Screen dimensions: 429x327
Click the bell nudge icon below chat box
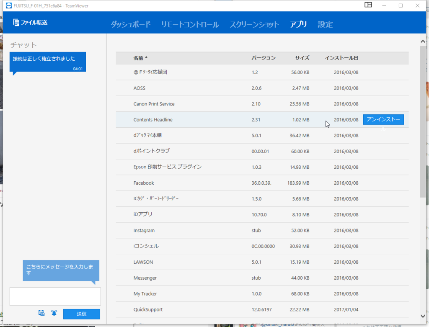54,313
